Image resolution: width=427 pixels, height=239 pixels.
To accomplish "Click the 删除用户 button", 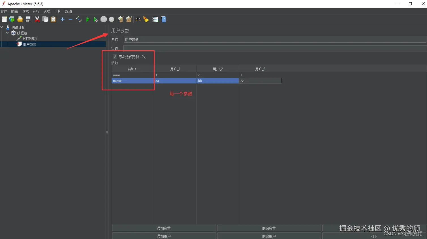I will click(x=269, y=236).
